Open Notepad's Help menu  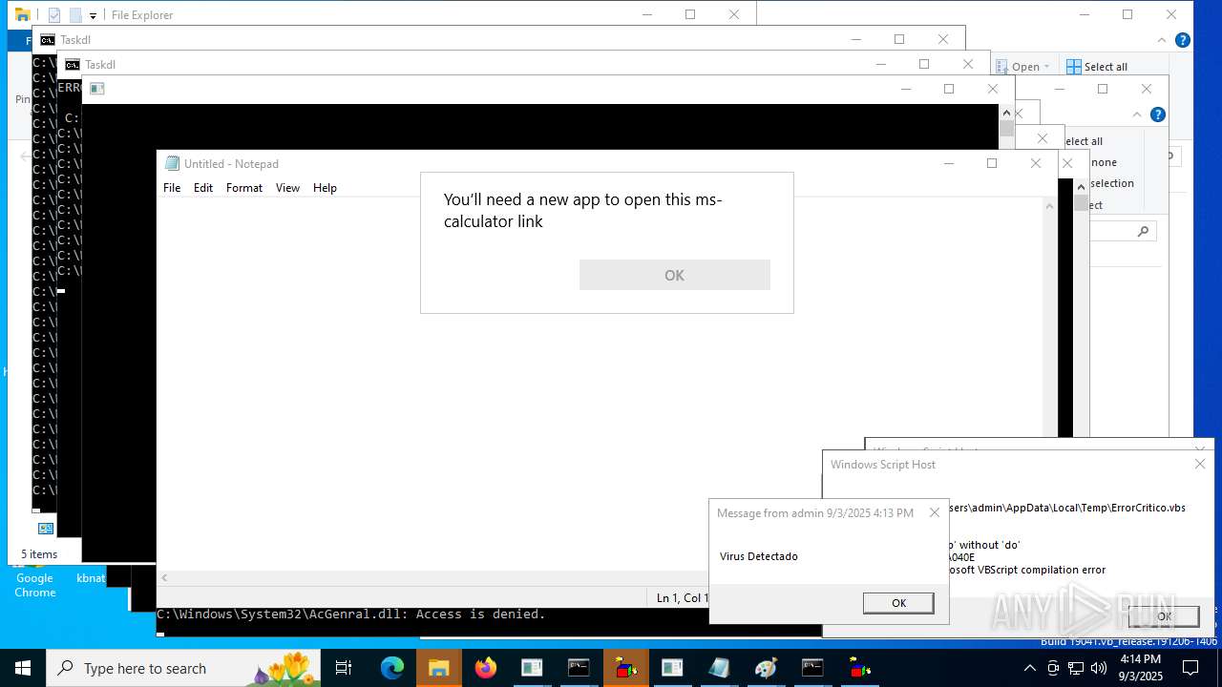325,188
